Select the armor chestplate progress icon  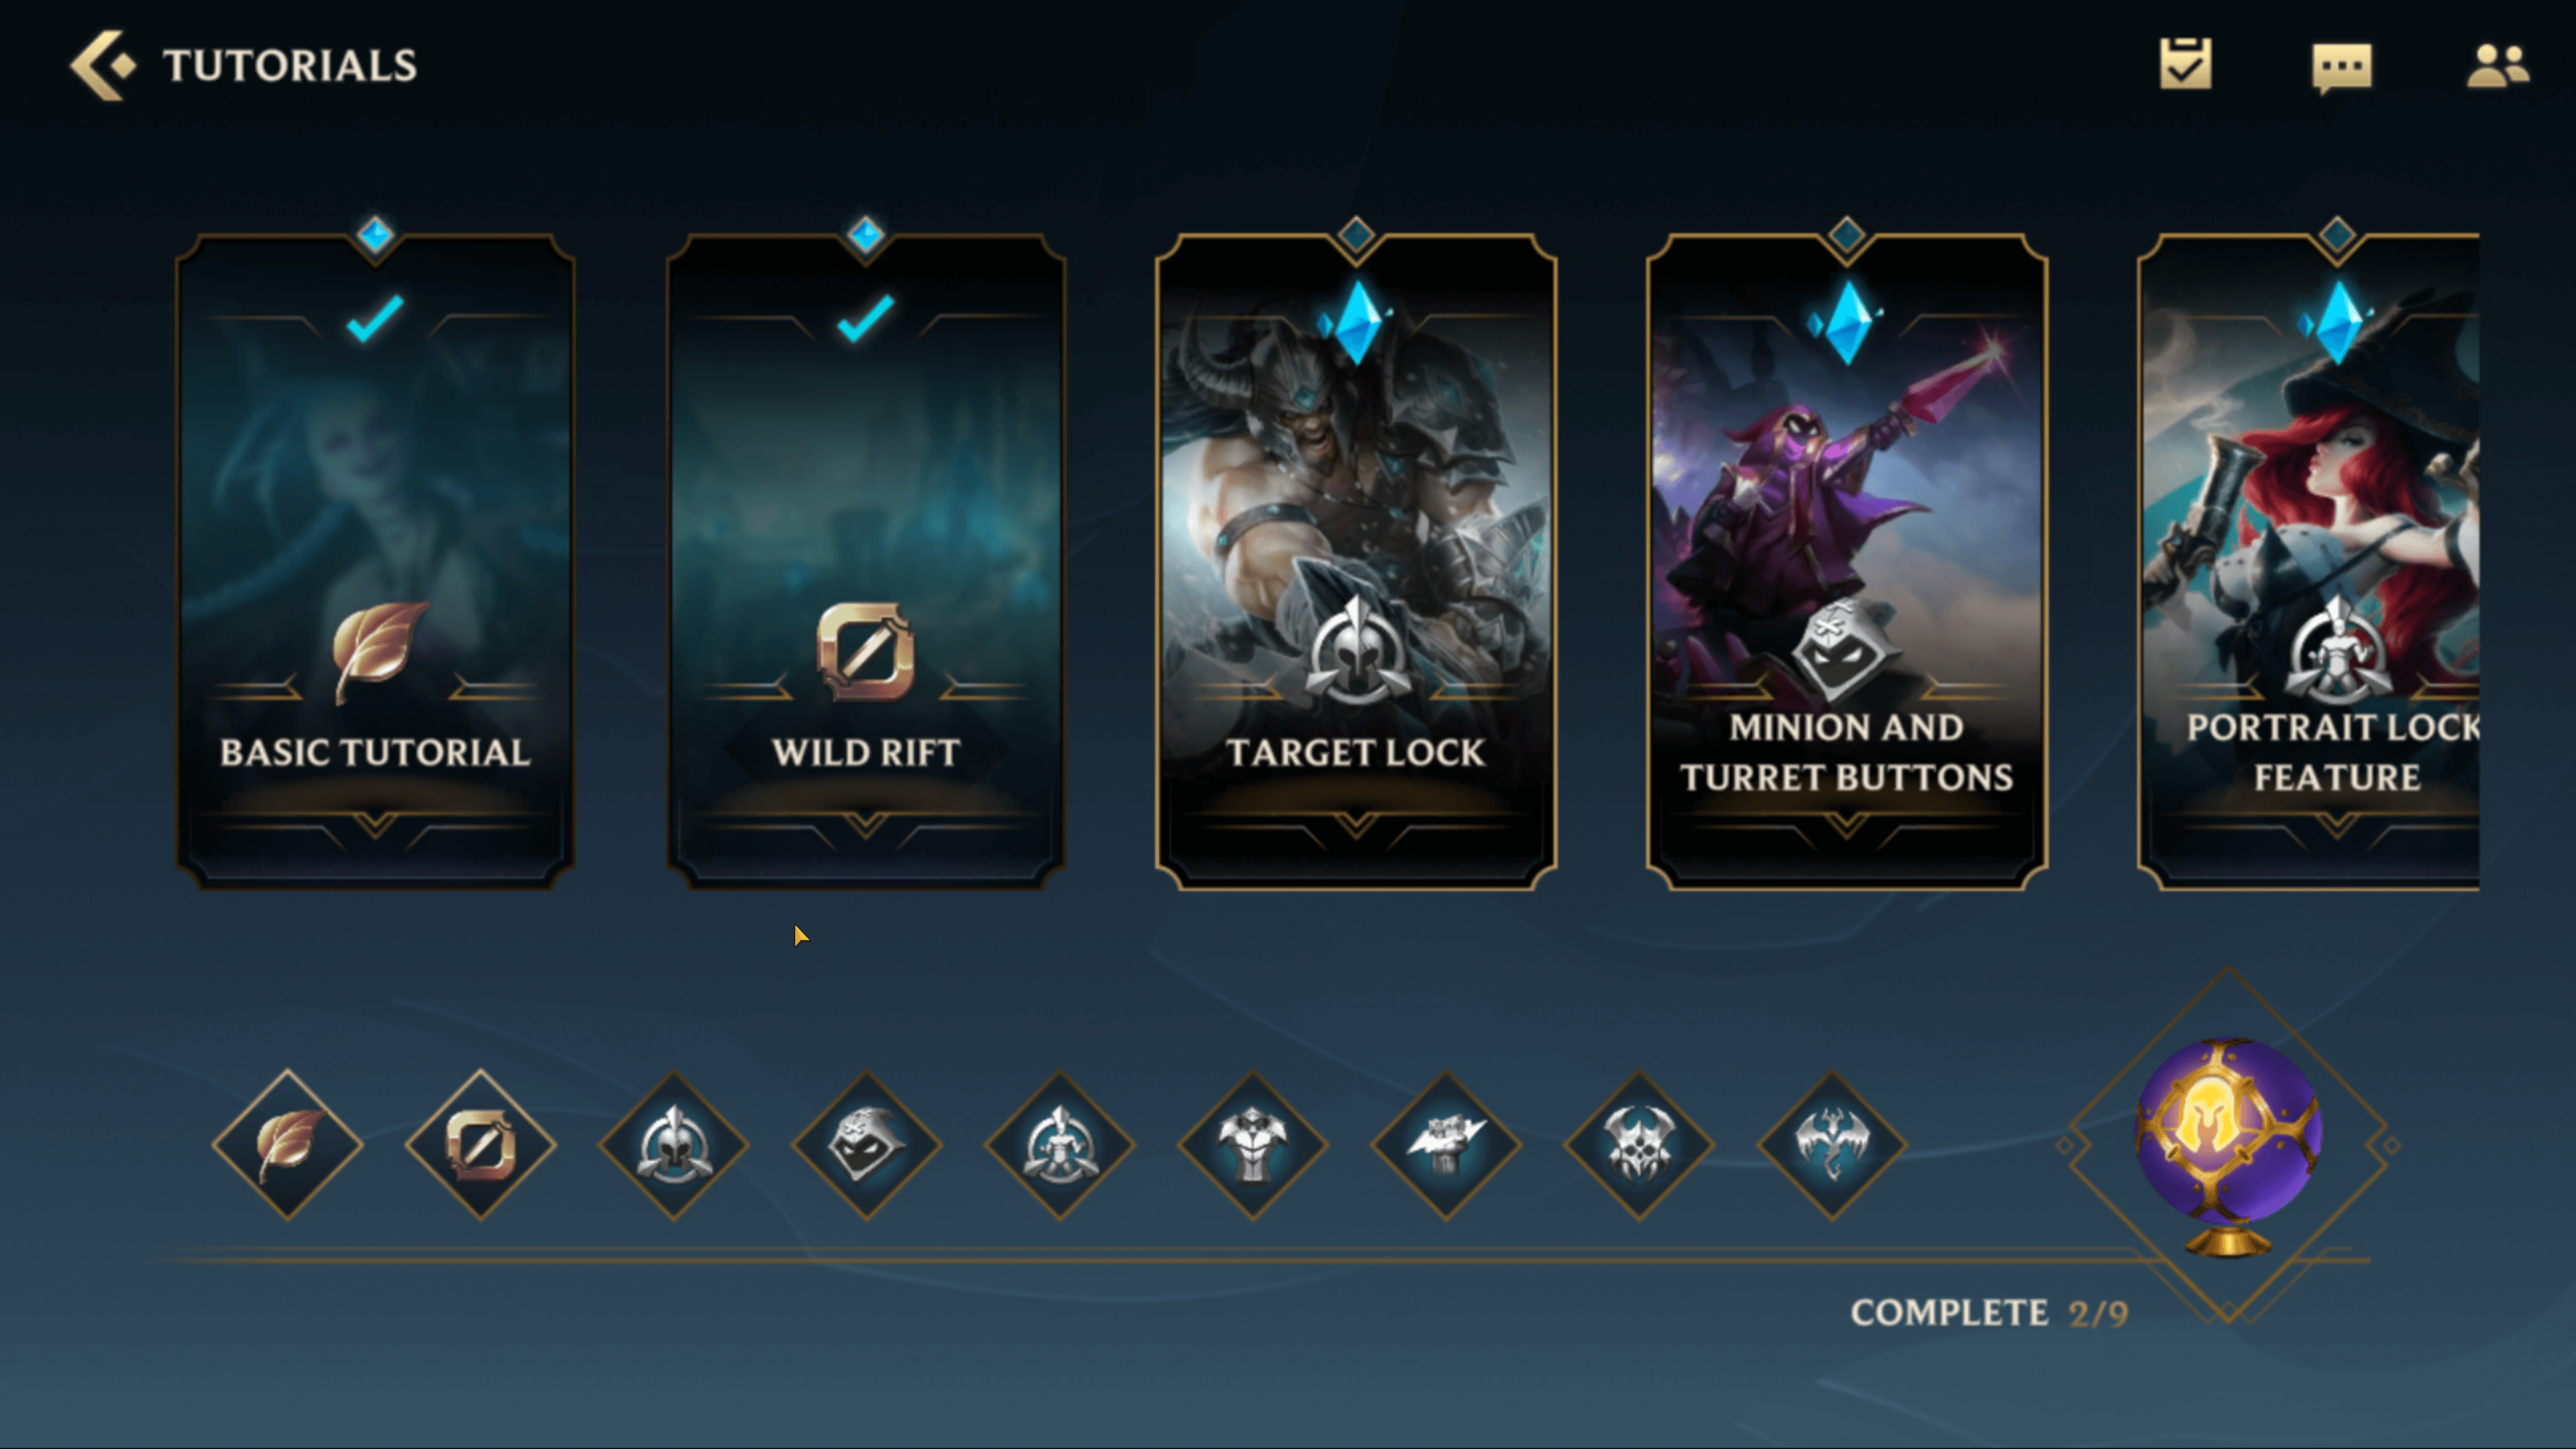[1253, 1145]
